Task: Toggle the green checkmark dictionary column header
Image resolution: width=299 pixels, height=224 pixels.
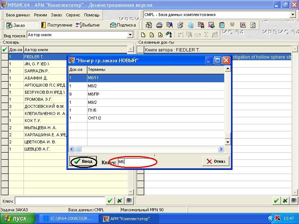Action: [x=4, y=49]
